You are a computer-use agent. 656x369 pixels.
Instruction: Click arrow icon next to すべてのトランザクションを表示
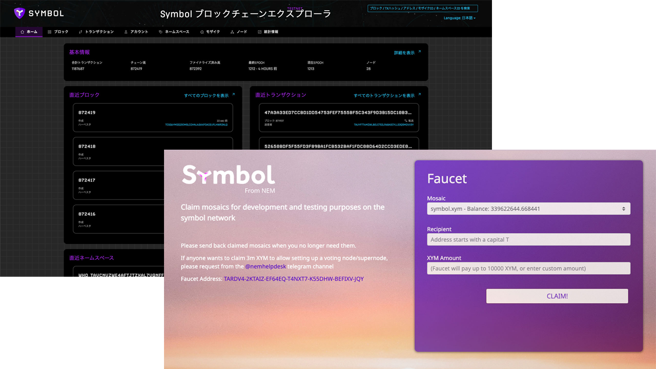click(419, 95)
